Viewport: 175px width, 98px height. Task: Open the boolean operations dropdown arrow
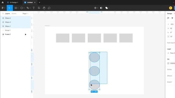pyautogui.click(x=109, y=8)
